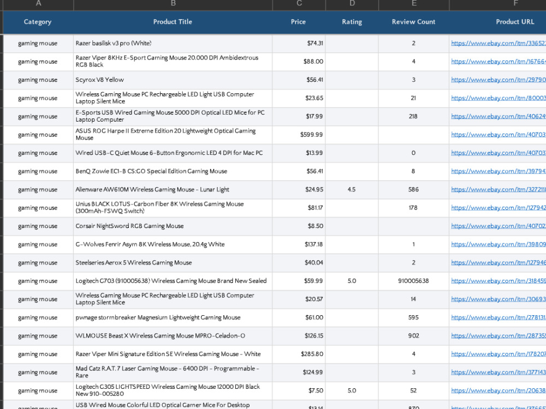Click the $285.80 price cell
The height and width of the screenshot is (409, 546).
click(x=299, y=354)
